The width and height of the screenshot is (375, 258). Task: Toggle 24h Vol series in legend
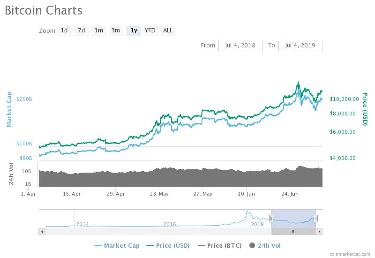[265, 245]
